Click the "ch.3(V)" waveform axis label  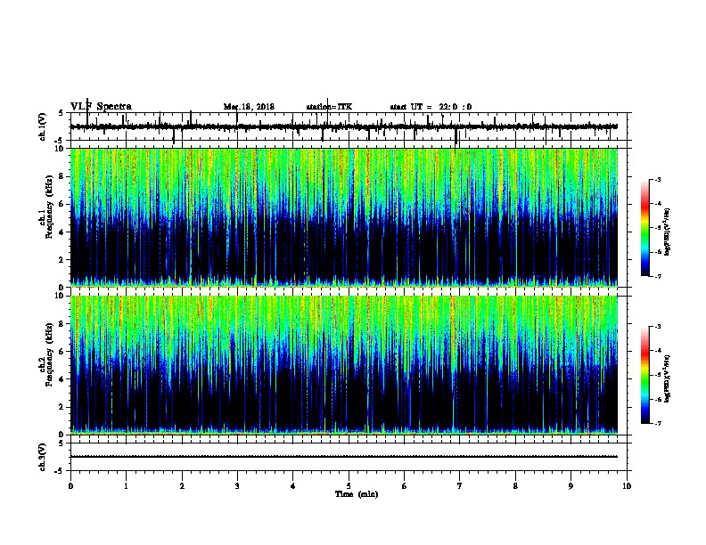43,457
